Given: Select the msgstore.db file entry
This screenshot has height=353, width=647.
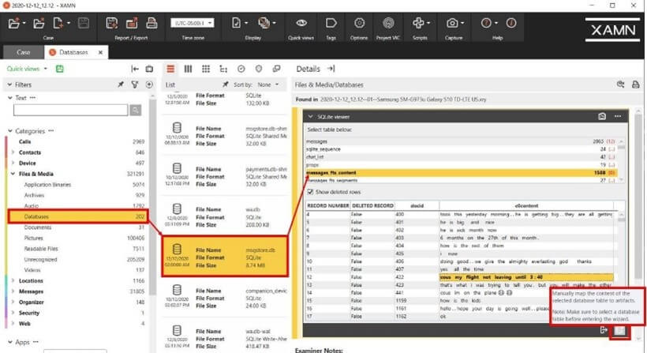Looking at the screenshot, I should (x=224, y=254).
